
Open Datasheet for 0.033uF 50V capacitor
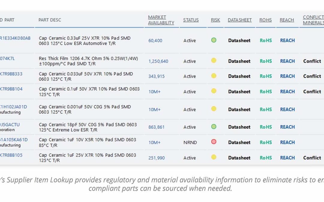point(239,76)
